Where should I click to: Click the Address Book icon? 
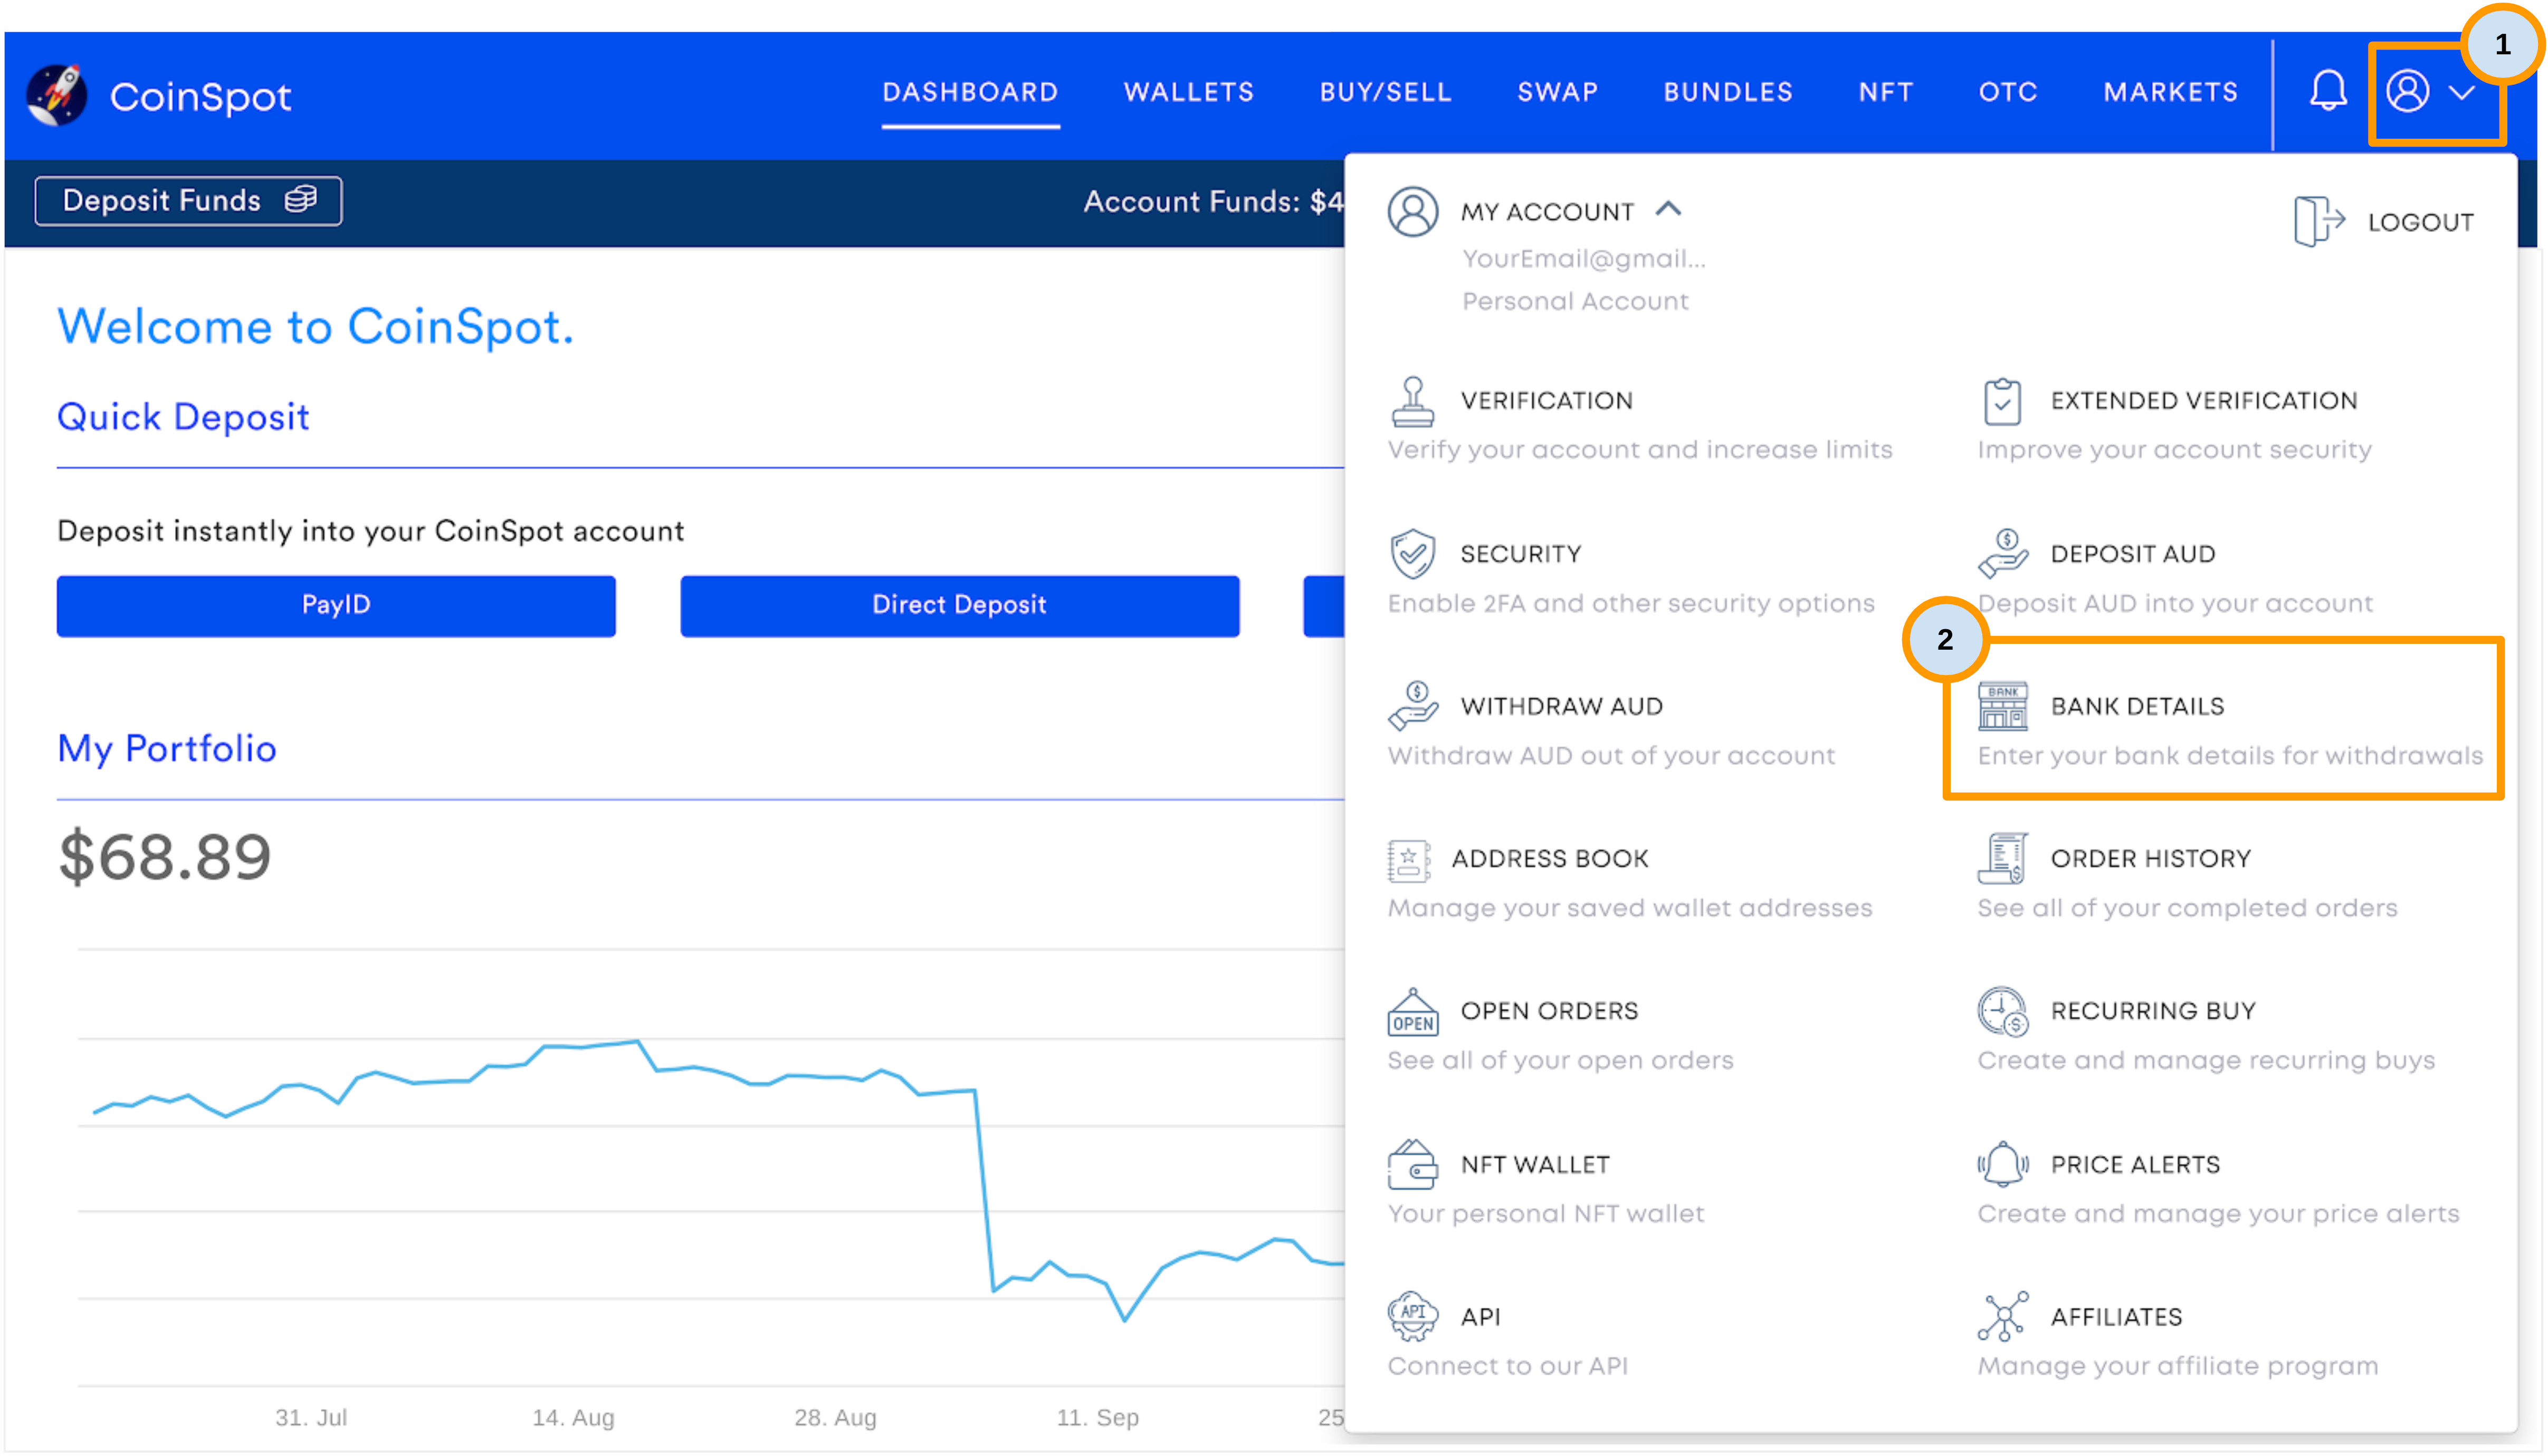[1408, 860]
